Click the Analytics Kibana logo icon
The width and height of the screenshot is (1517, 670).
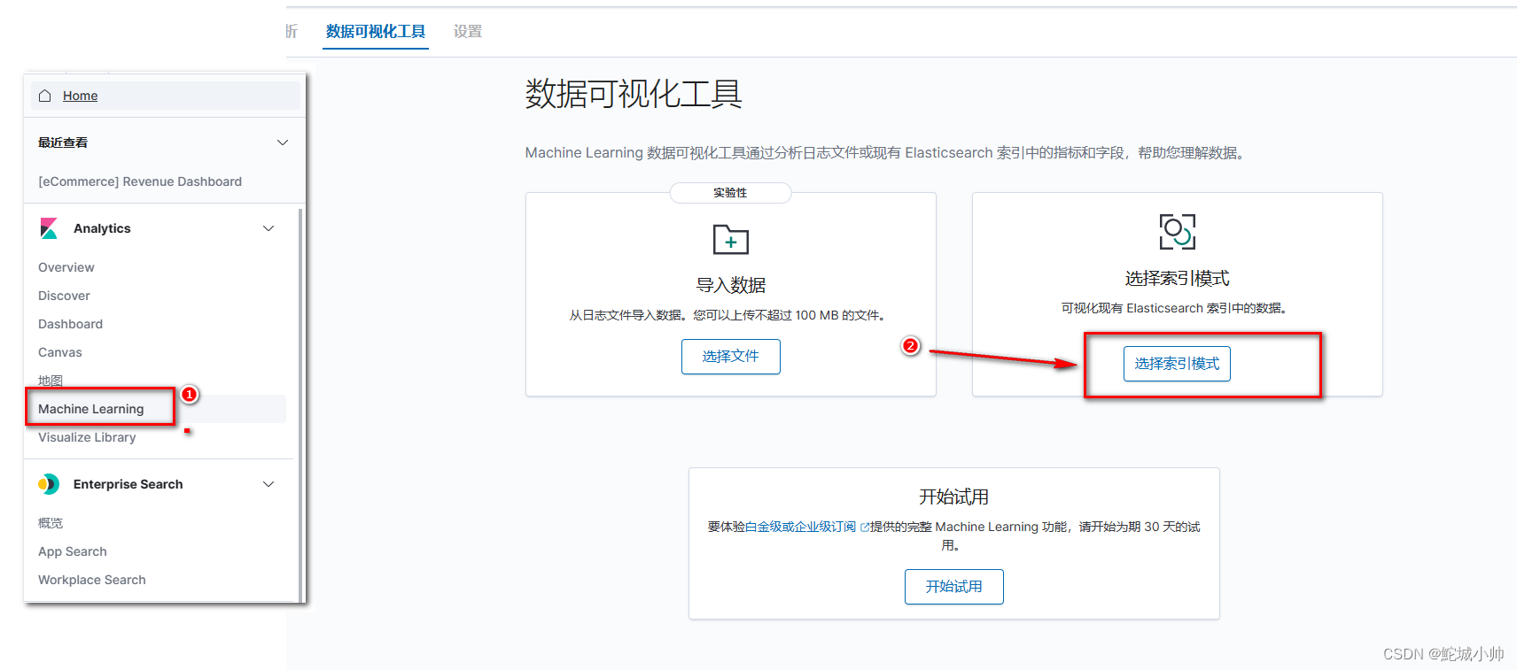pos(49,228)
